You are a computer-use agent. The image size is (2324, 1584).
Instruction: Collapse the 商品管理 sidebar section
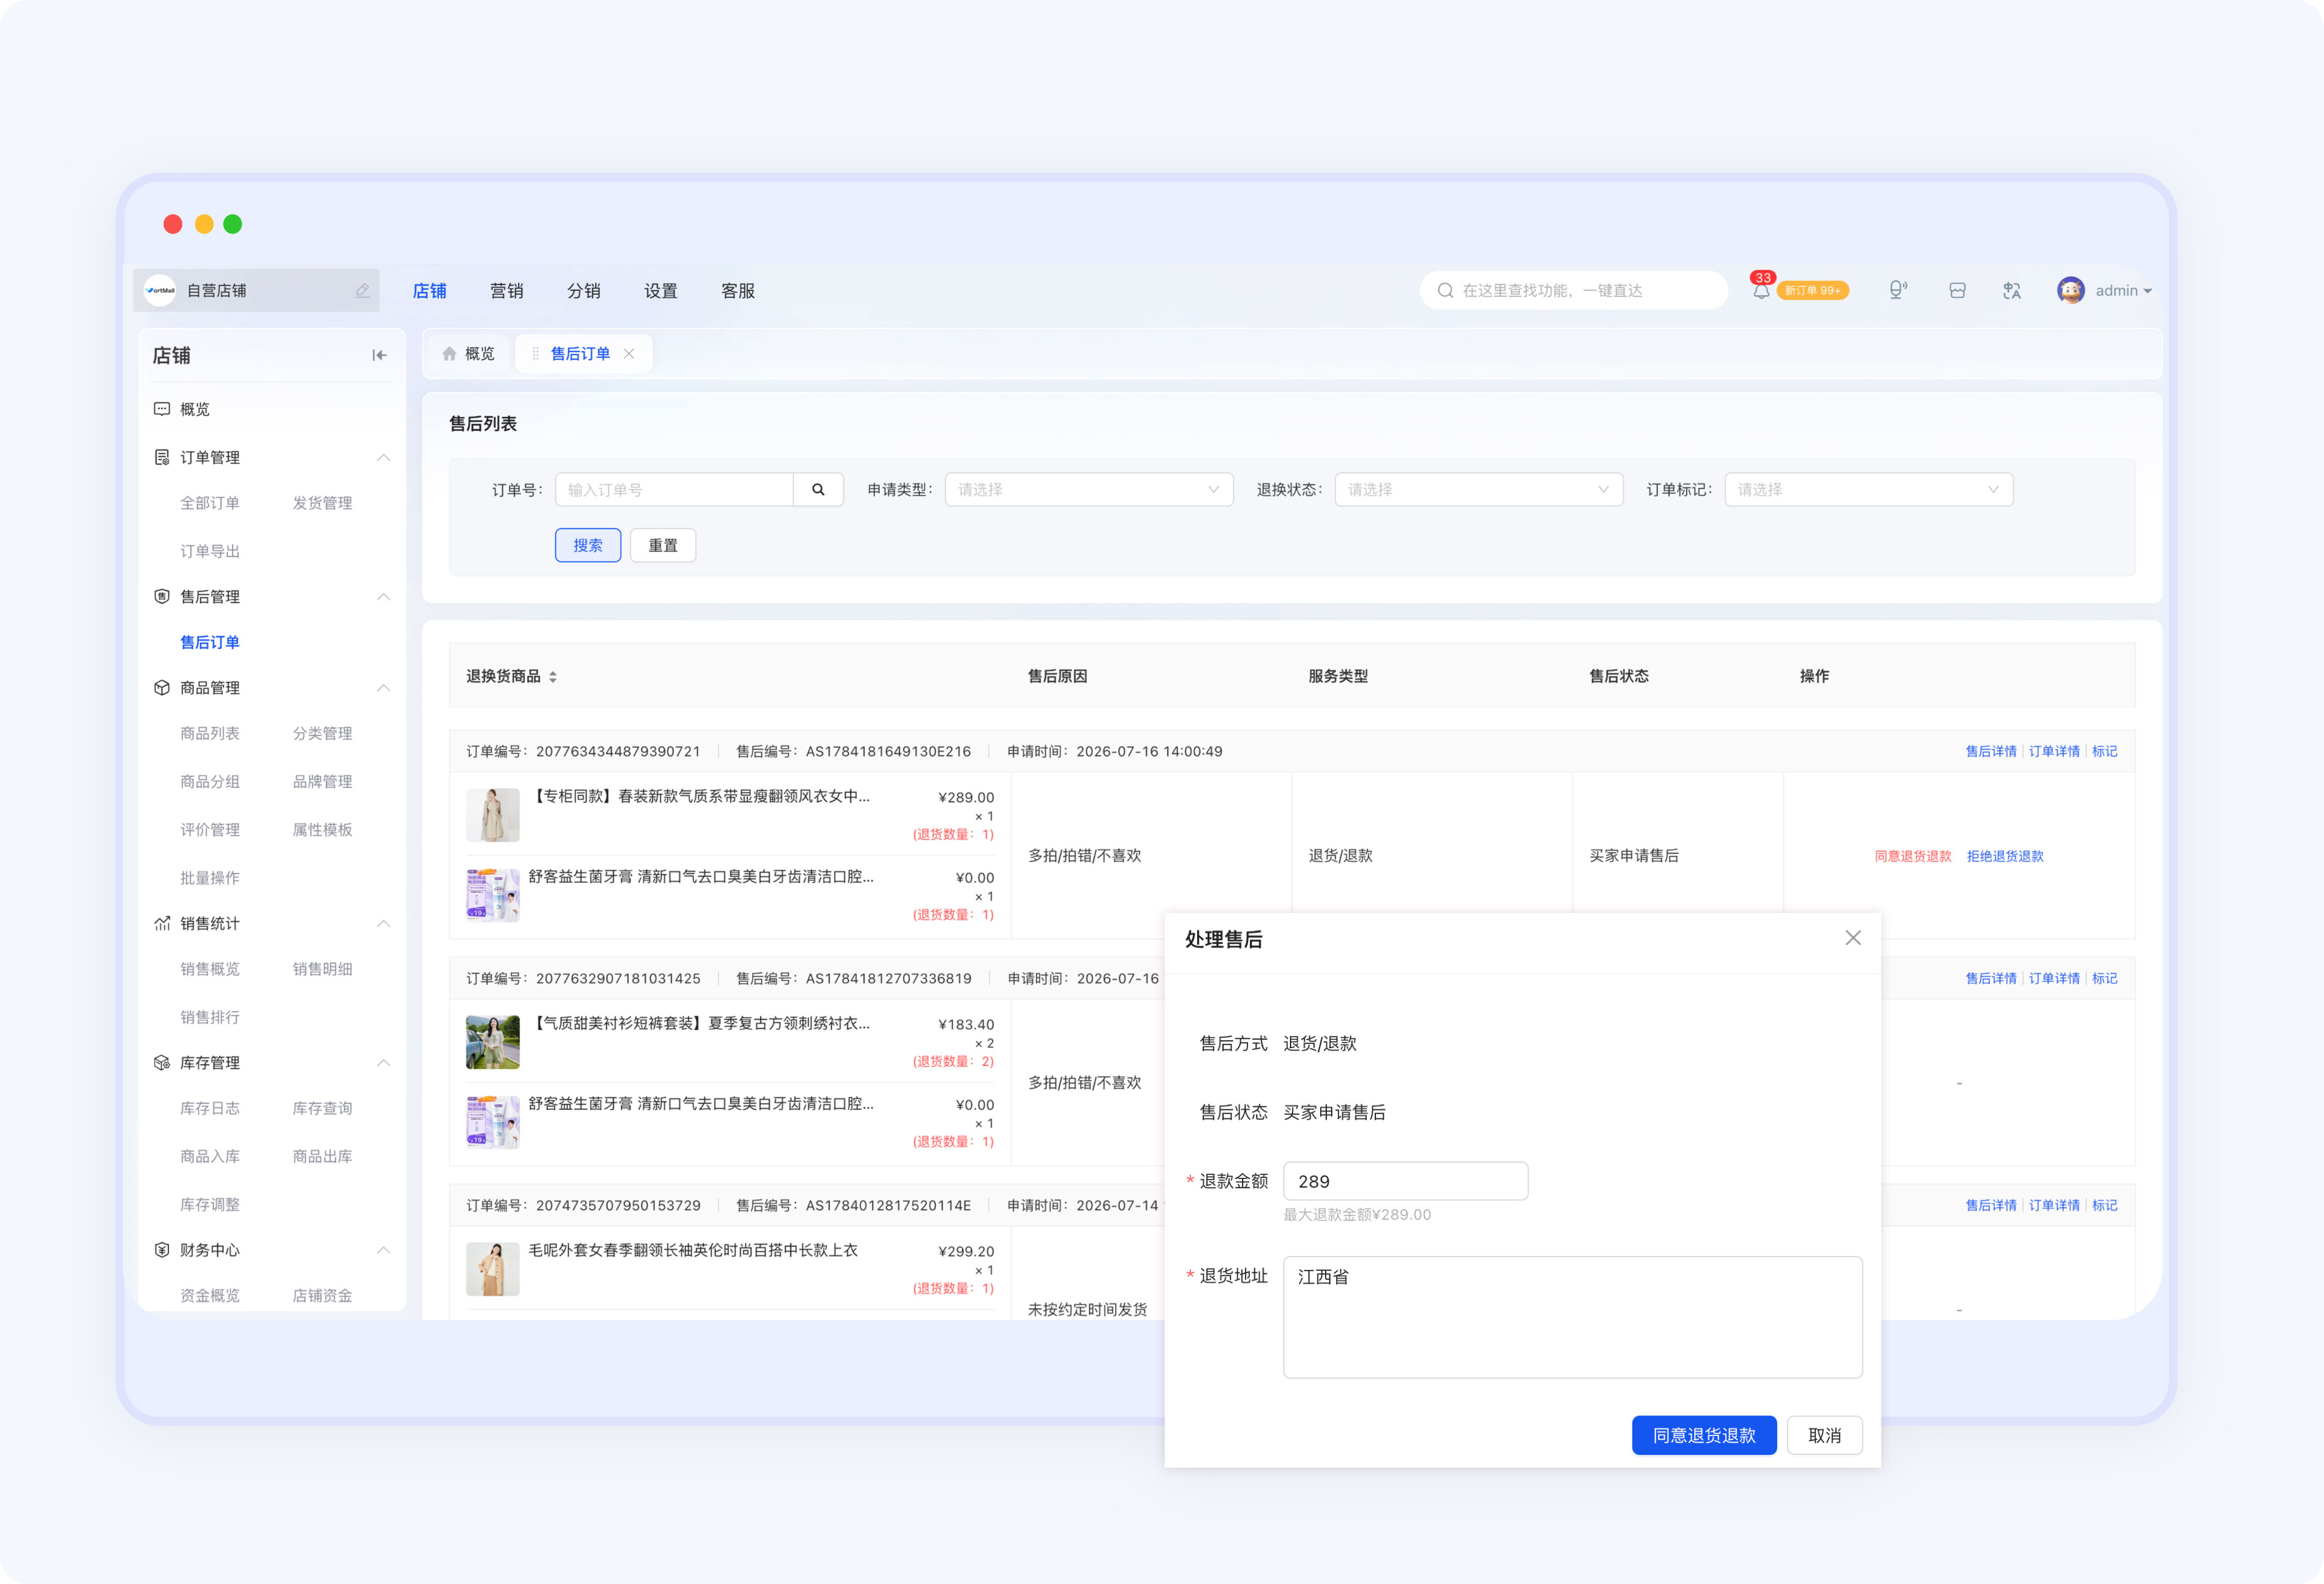pyautogui.click(x=383, y=688)
